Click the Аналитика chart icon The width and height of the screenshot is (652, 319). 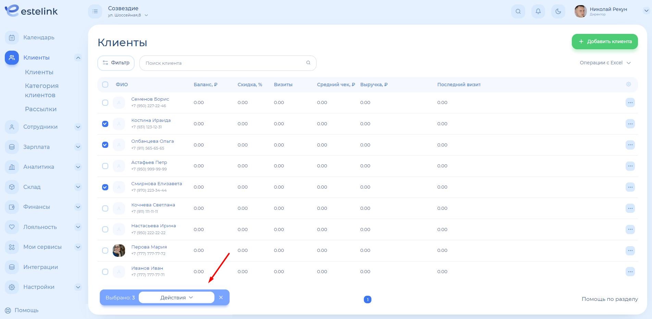[x=12, y=167]
